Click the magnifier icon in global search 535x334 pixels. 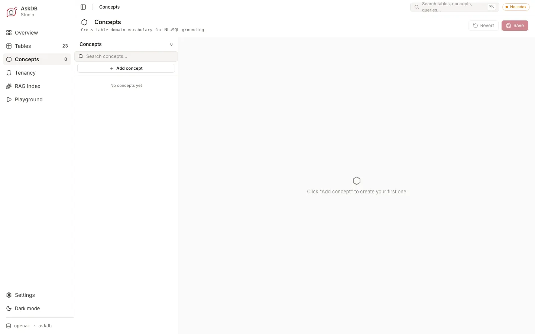[x=416, y=7]
